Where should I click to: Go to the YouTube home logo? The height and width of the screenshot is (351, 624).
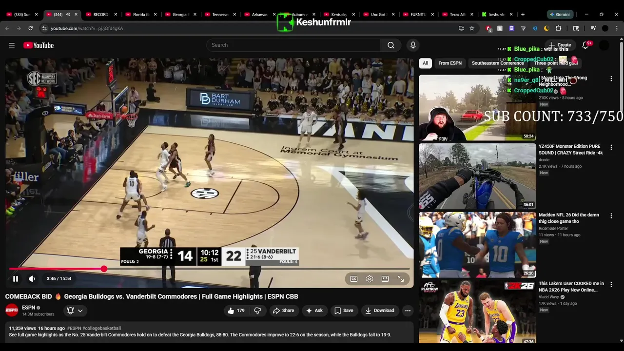click(39, 45)
